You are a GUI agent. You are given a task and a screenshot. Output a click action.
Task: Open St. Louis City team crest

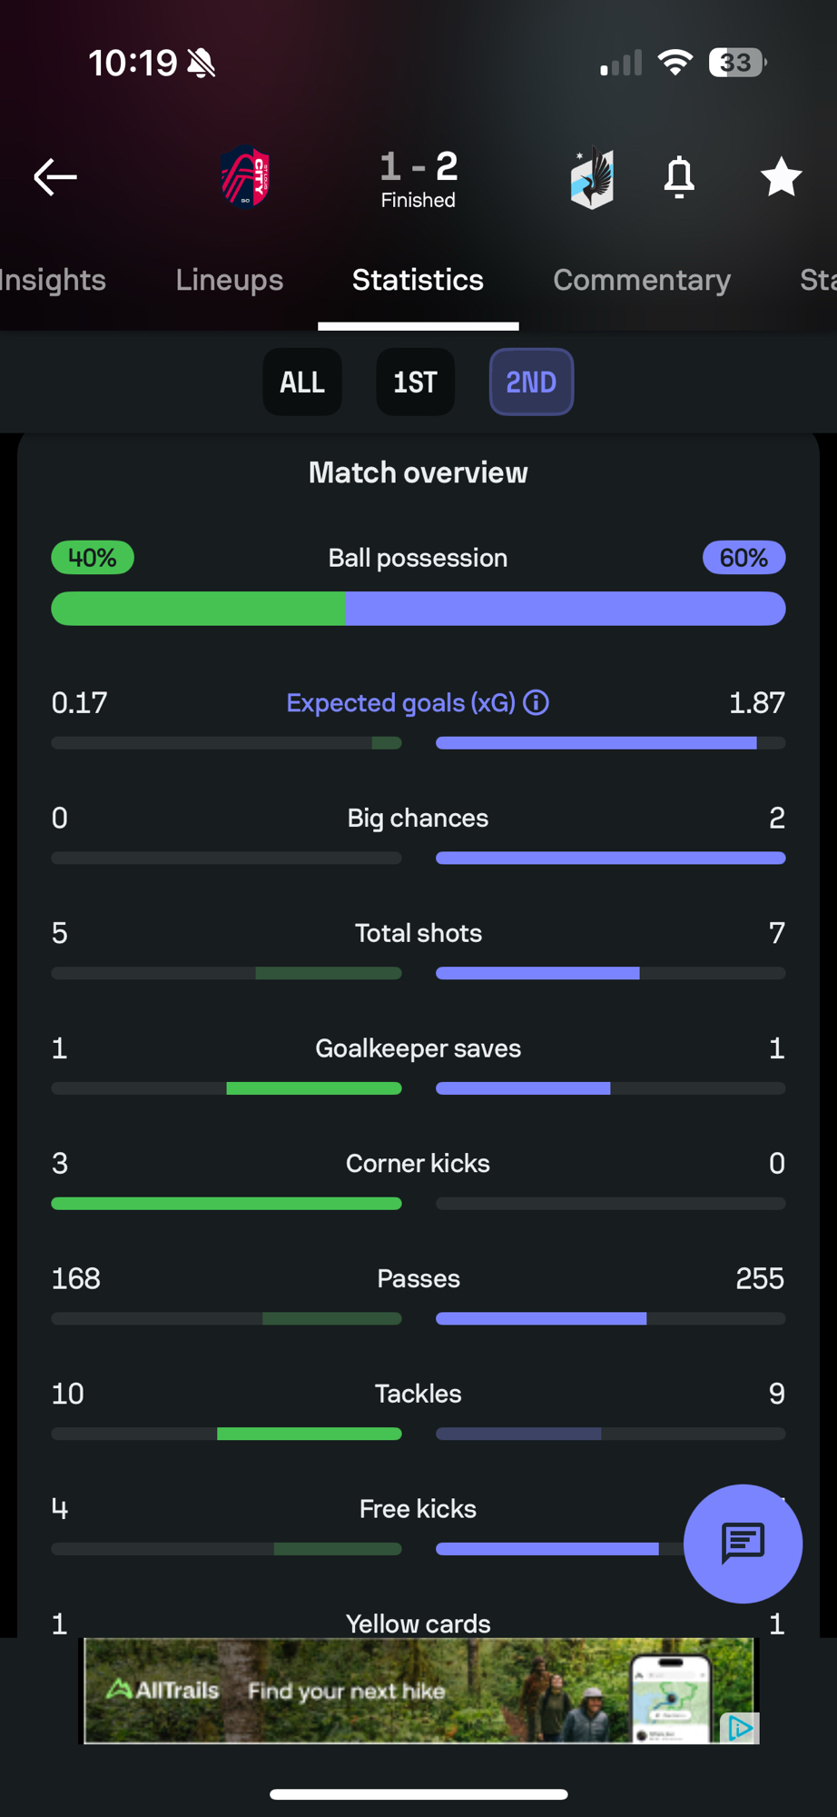click(x=246, y=177)
